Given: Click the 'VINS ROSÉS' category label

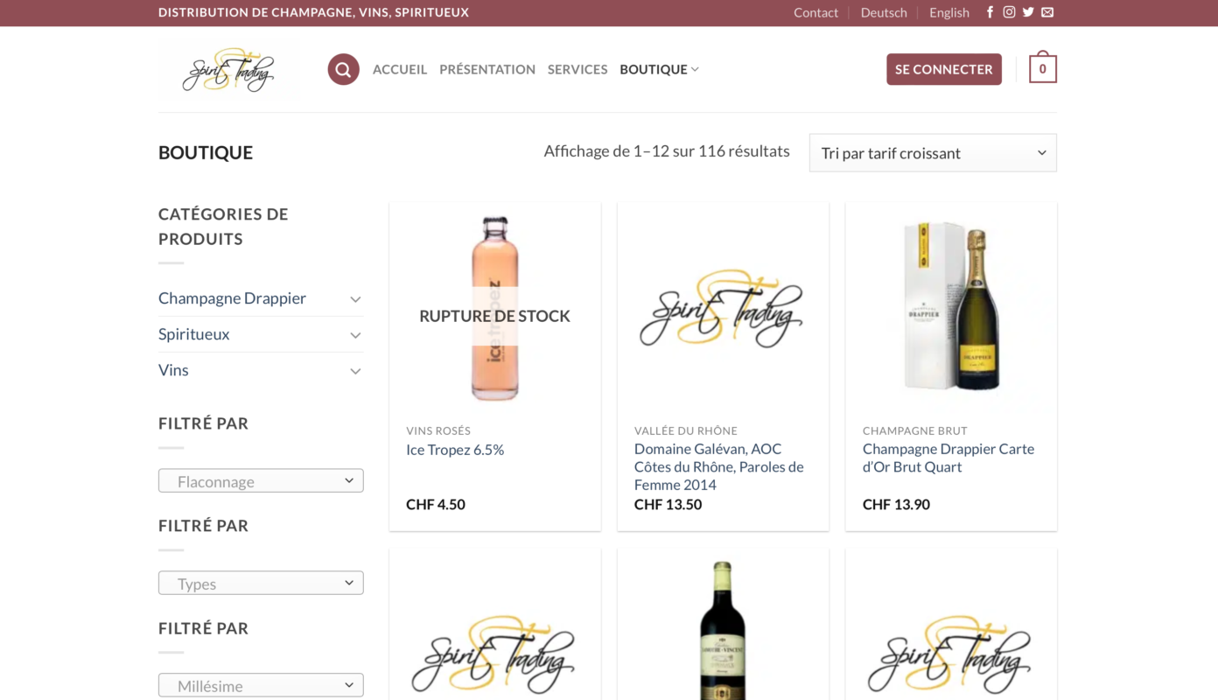Looking at the screenshot, I should click(438, 430).
